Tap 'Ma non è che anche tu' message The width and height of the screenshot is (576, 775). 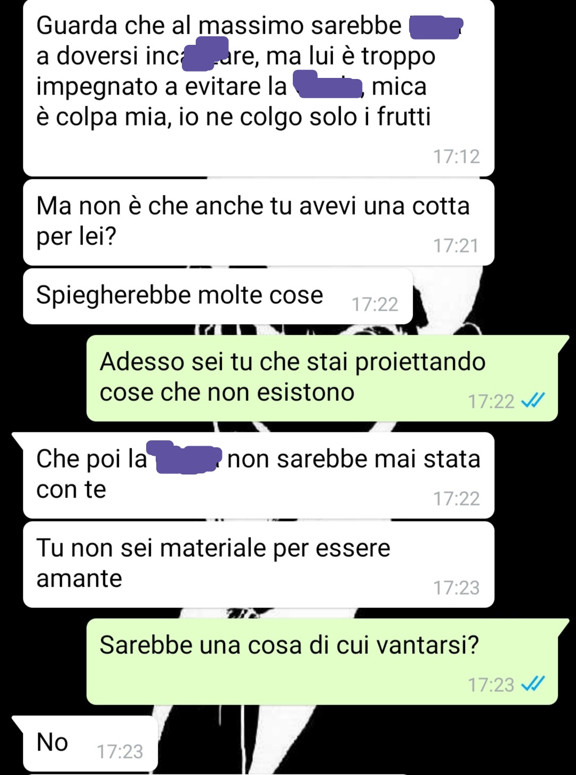(259, 222)
